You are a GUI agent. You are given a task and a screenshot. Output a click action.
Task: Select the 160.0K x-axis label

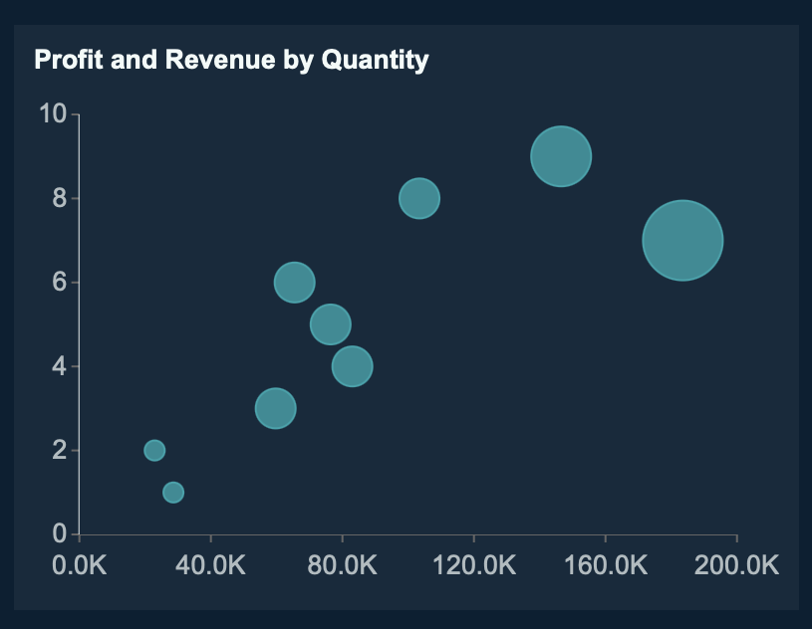tap(605, 565)
